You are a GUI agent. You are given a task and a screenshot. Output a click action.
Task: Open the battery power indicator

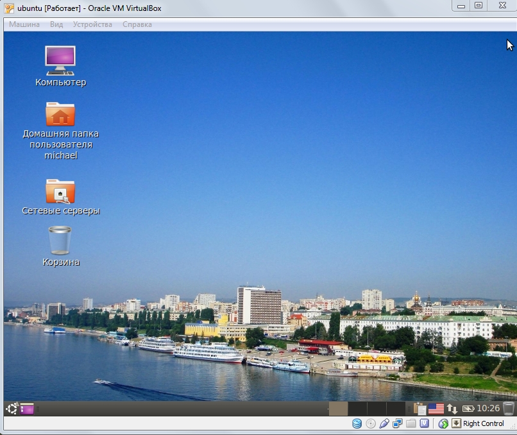tap(468, 409)
